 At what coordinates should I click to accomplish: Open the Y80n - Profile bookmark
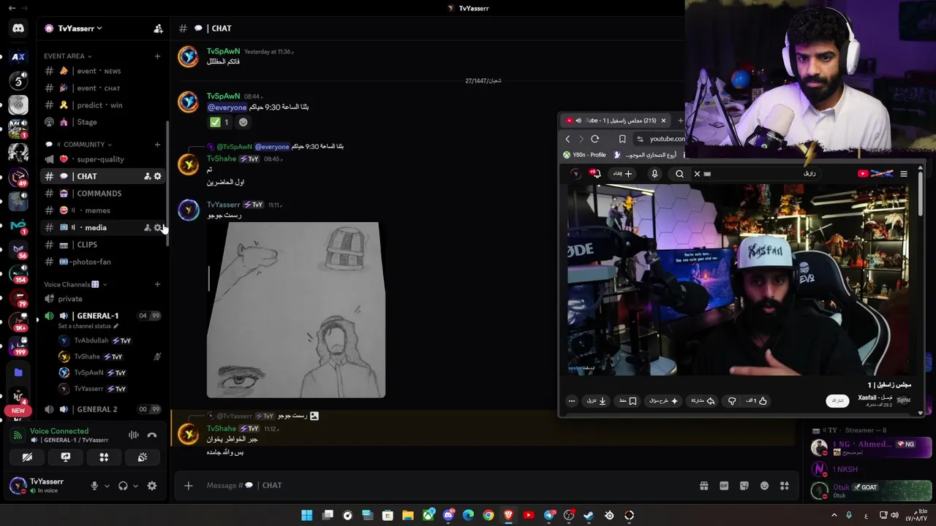(585, 155)
